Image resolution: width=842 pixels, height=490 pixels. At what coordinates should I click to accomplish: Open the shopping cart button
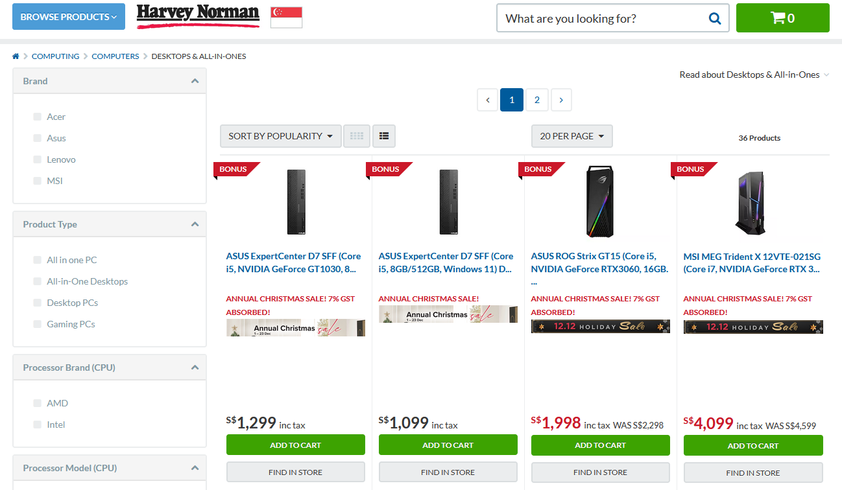pos(782,18)
